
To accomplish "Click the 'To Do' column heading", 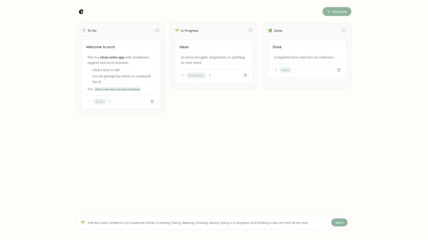I will point(92,31).
